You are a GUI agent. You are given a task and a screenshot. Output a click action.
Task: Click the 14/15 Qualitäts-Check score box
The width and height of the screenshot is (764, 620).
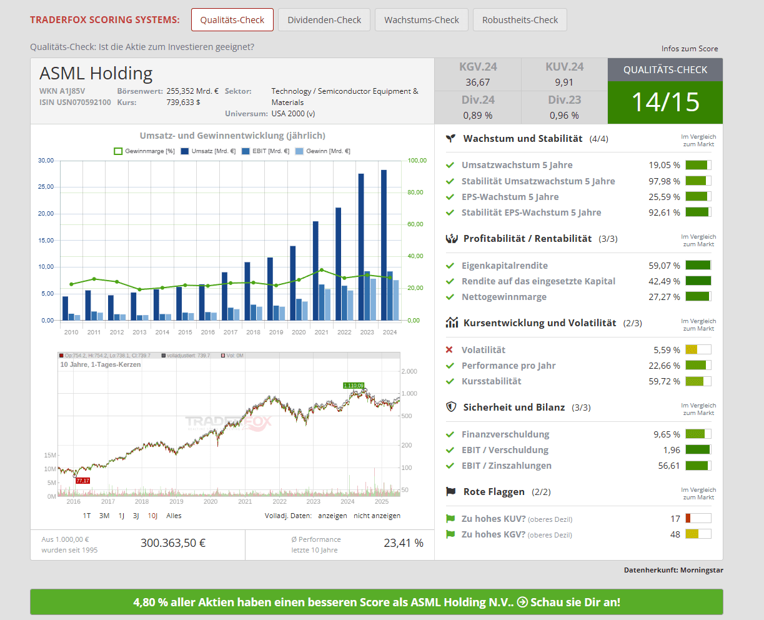pos(665,102)
